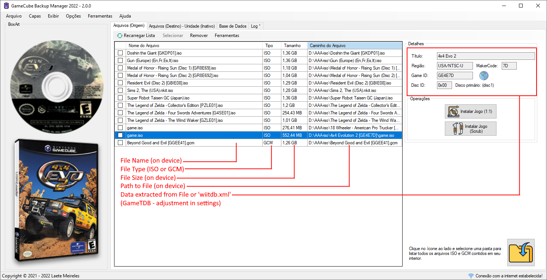Open the Base de Dados tab
This screenshot has width=547, height=280.
point(233,26)
